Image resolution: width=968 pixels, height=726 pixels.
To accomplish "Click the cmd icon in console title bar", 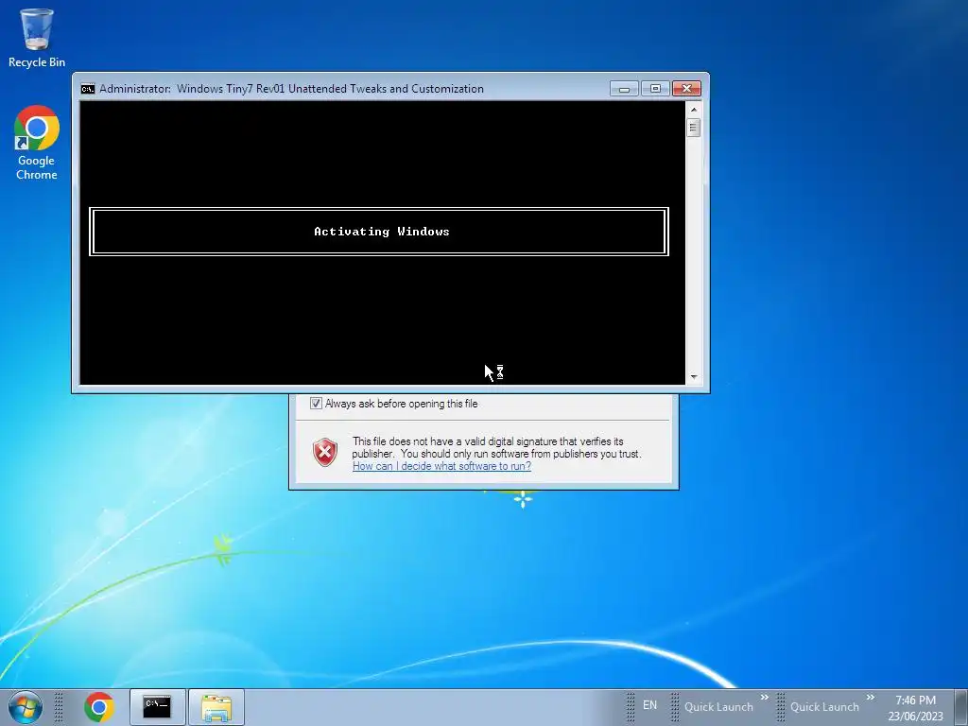I will click(88, 89).
